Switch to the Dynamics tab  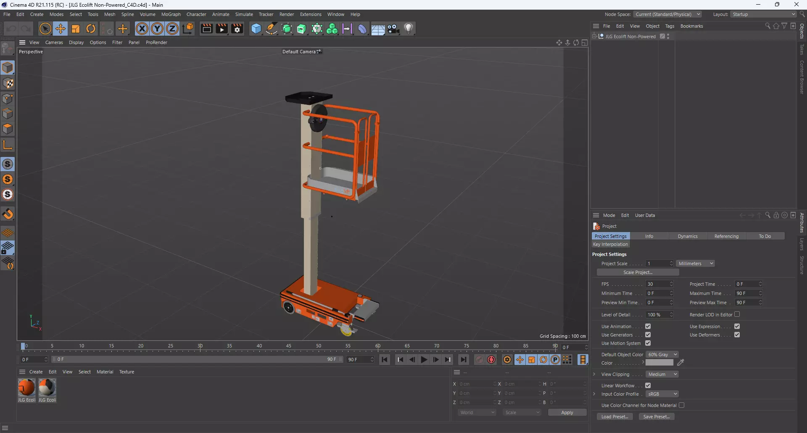688,236
